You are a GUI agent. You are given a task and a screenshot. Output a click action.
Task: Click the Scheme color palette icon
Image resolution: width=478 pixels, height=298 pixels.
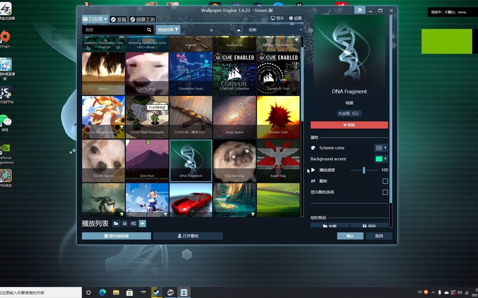point(313,148)
